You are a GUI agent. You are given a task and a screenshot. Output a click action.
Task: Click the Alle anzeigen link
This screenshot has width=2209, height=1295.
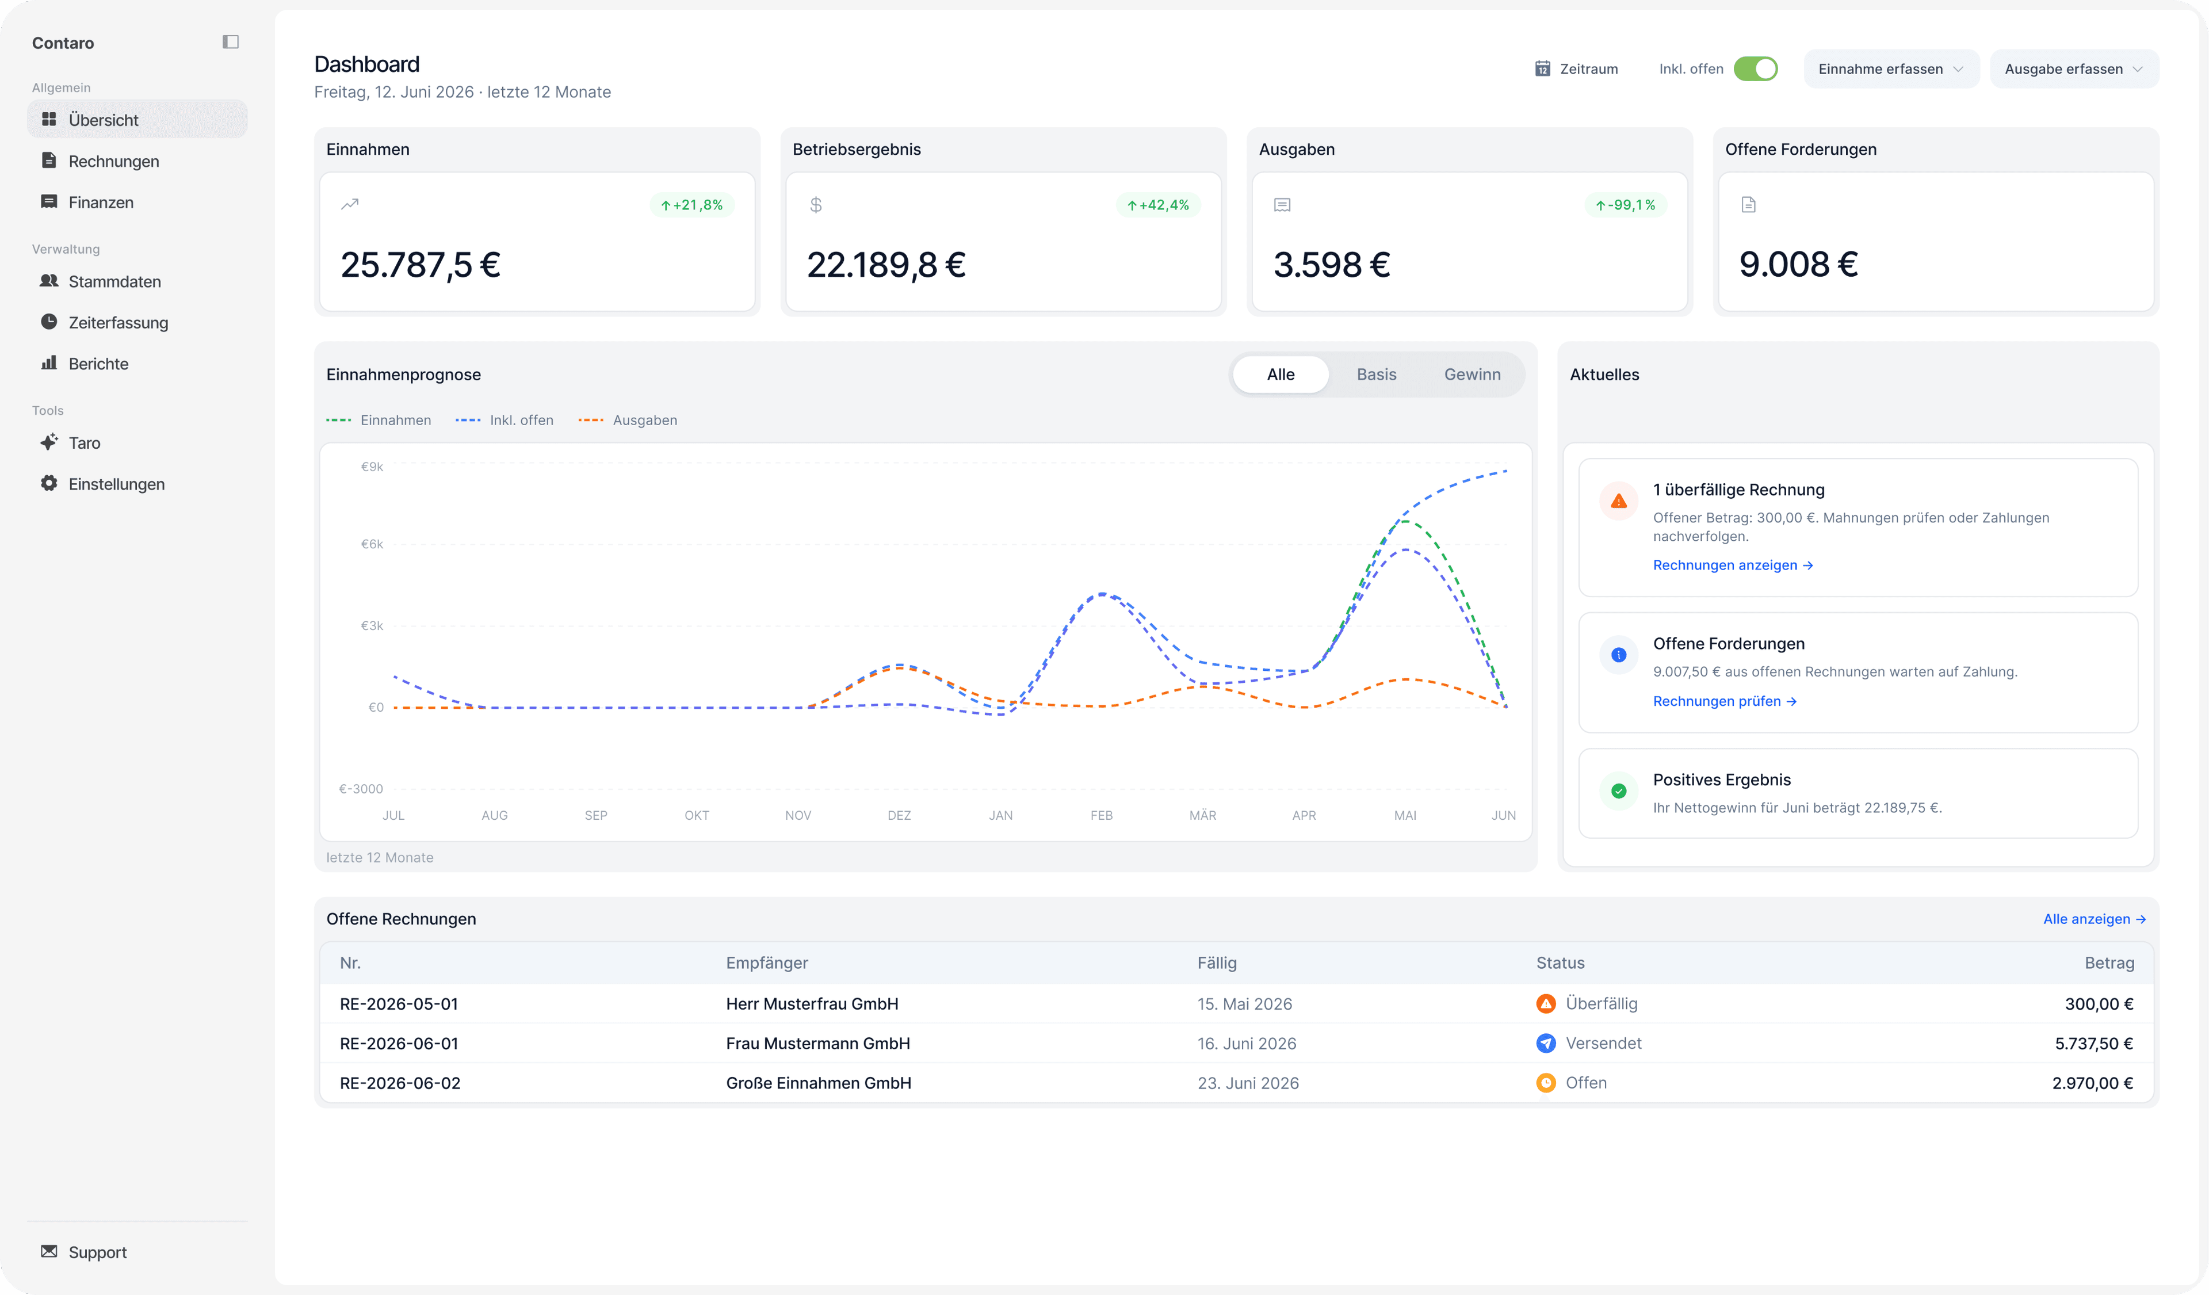point(2095,918)
